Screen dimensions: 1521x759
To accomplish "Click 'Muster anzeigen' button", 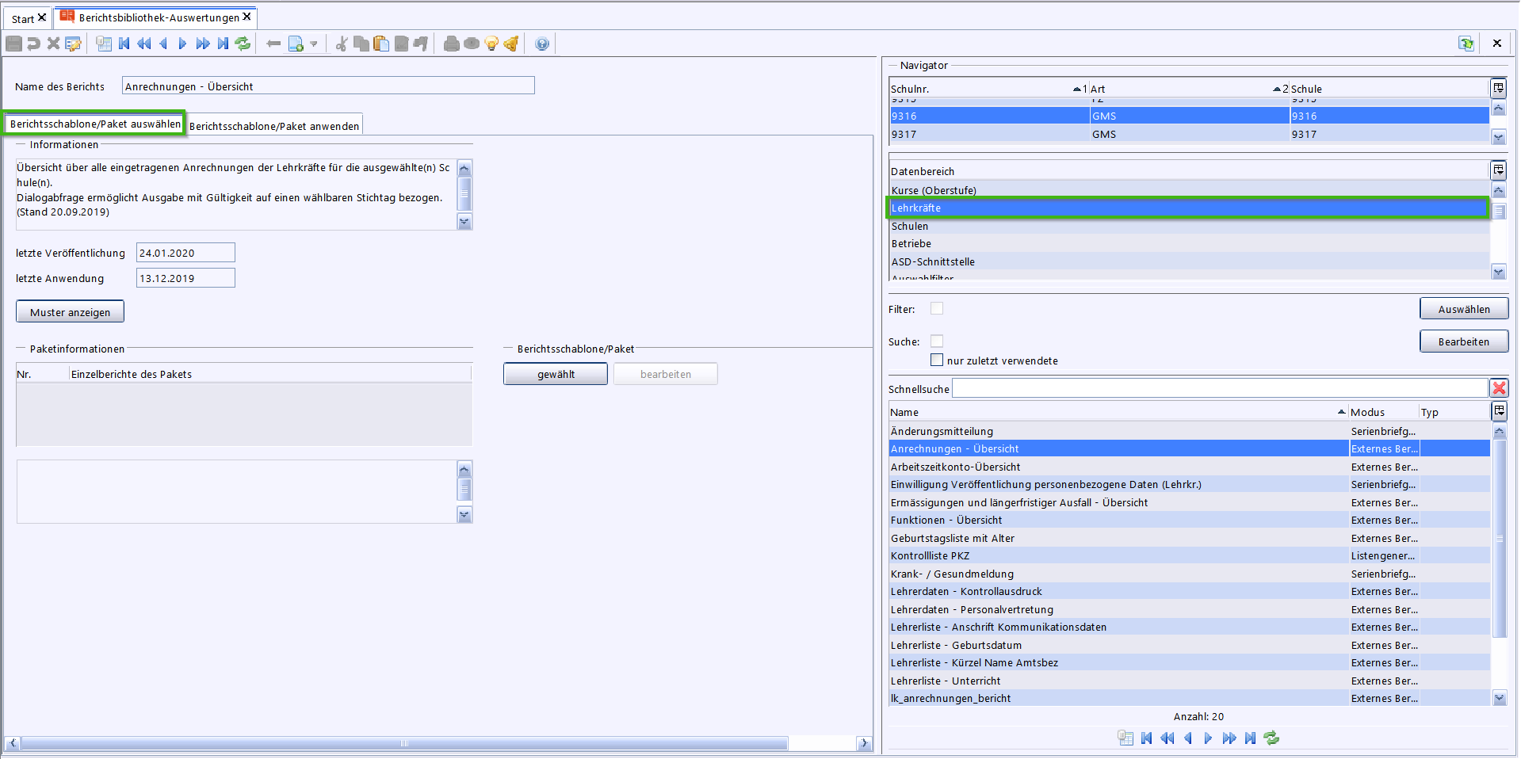I will coord(70,312).
